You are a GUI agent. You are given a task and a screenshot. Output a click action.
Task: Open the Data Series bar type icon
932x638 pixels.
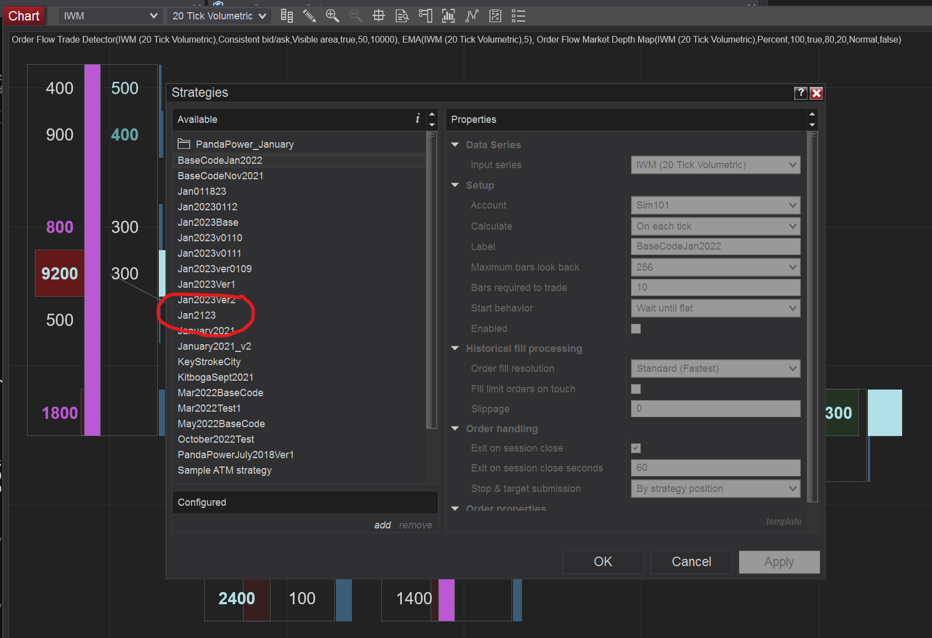point(287,16)
